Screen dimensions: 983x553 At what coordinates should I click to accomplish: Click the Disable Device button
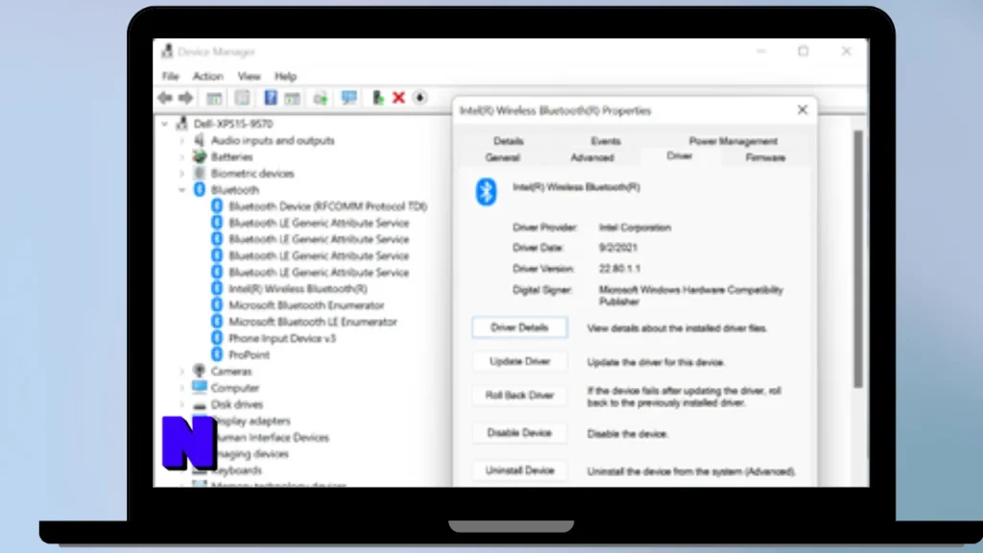click(x=519, y=433)
